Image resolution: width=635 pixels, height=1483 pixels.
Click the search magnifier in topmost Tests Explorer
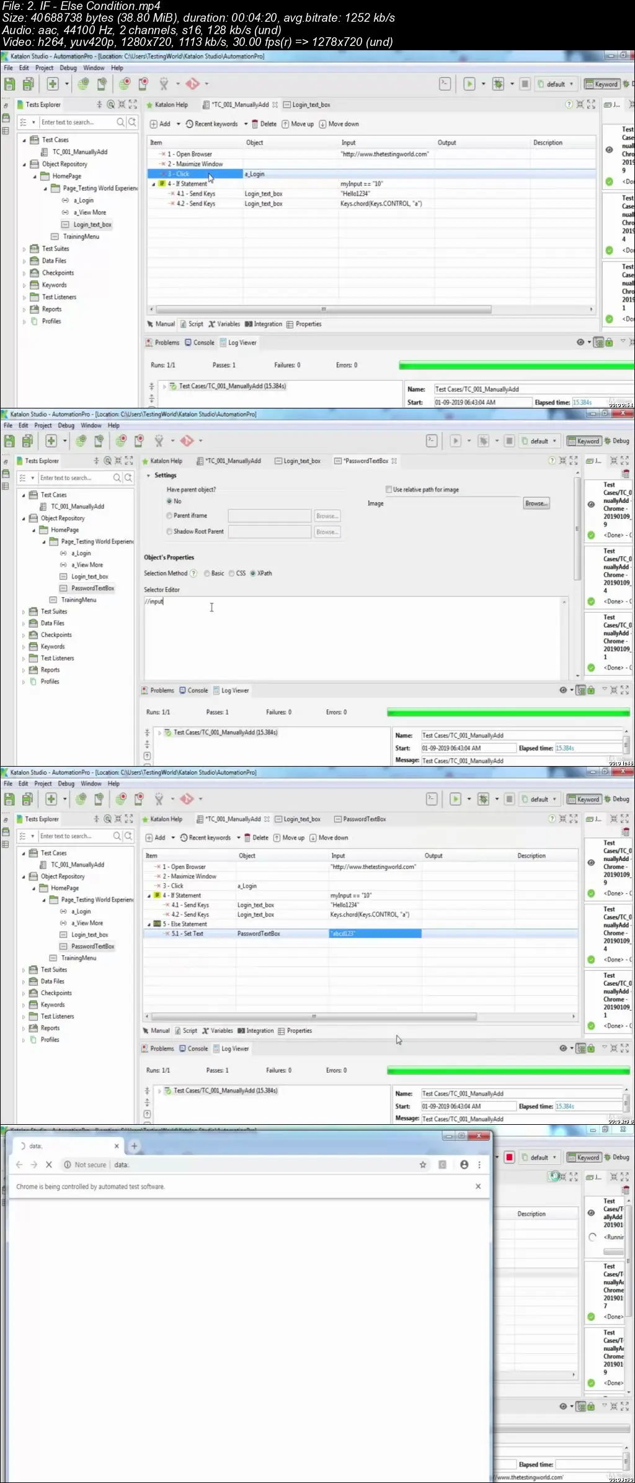[121, 122]
